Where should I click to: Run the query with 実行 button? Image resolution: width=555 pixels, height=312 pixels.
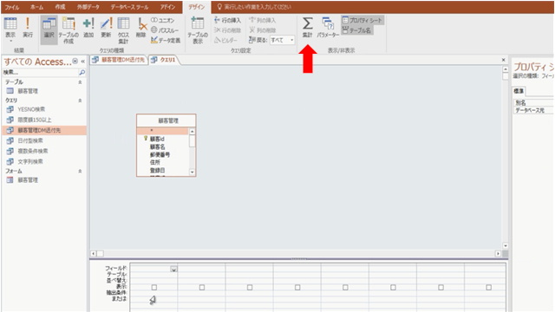point(28,27)
